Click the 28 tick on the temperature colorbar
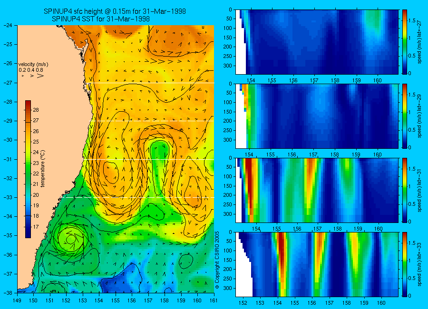Viewport: 428px width, 309px height. (36, 110)
